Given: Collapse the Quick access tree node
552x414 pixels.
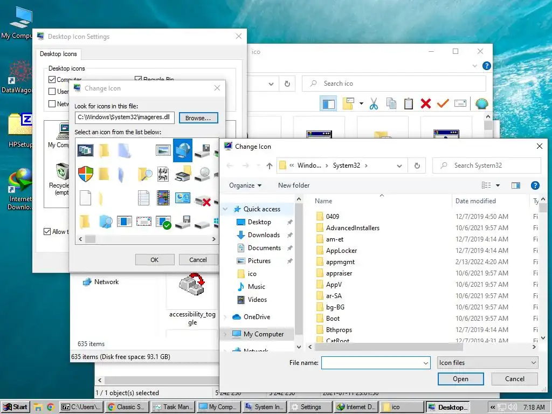Looking at the screenshot, I should 225,209.
